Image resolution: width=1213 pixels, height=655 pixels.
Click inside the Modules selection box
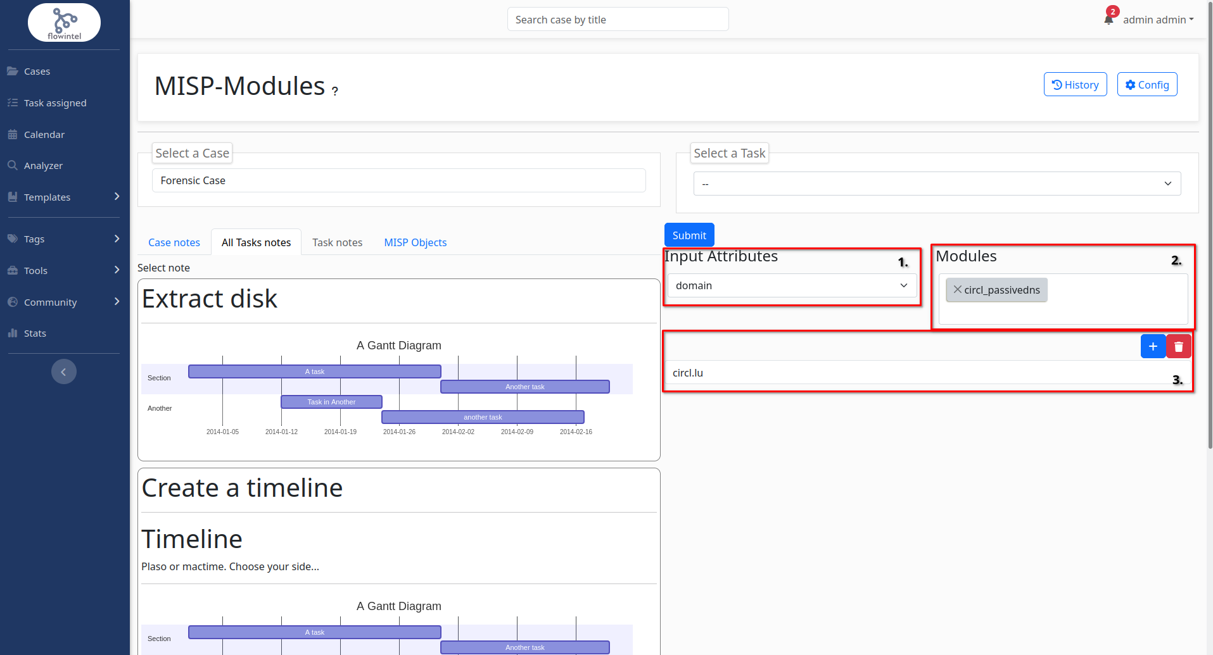coord(1063,299)
